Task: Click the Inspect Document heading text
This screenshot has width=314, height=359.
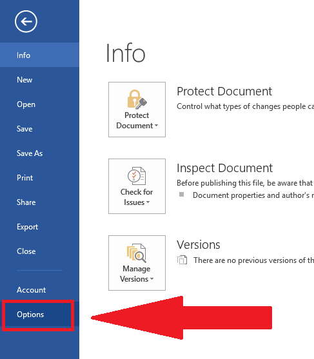Action: pyautogui.click(x=224, y=168)
